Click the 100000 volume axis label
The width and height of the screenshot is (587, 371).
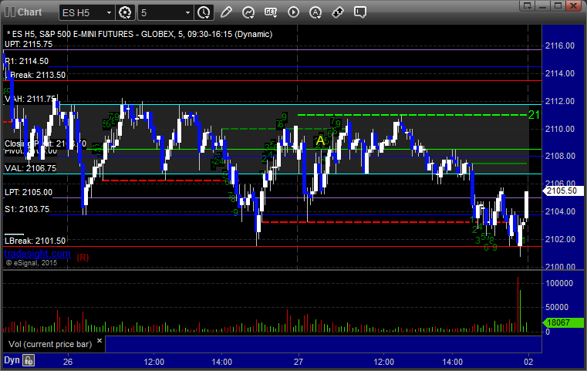[559, 283]
